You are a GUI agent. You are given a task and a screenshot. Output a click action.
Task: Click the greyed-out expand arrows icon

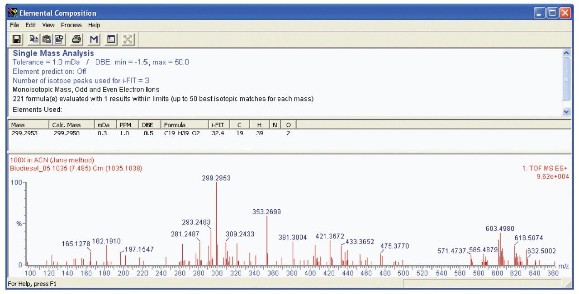point(128,39)
